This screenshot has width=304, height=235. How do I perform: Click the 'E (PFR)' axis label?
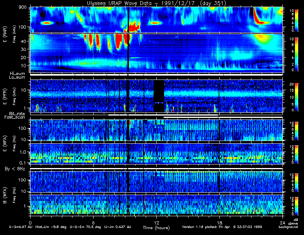[x=5, y=96]
